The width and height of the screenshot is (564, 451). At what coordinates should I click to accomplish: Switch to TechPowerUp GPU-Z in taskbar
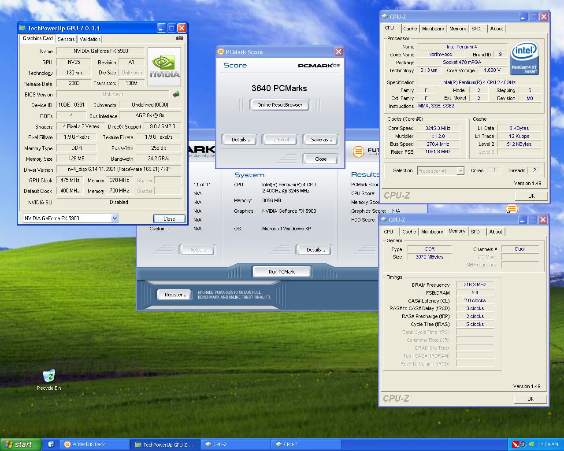coord(166,444)
